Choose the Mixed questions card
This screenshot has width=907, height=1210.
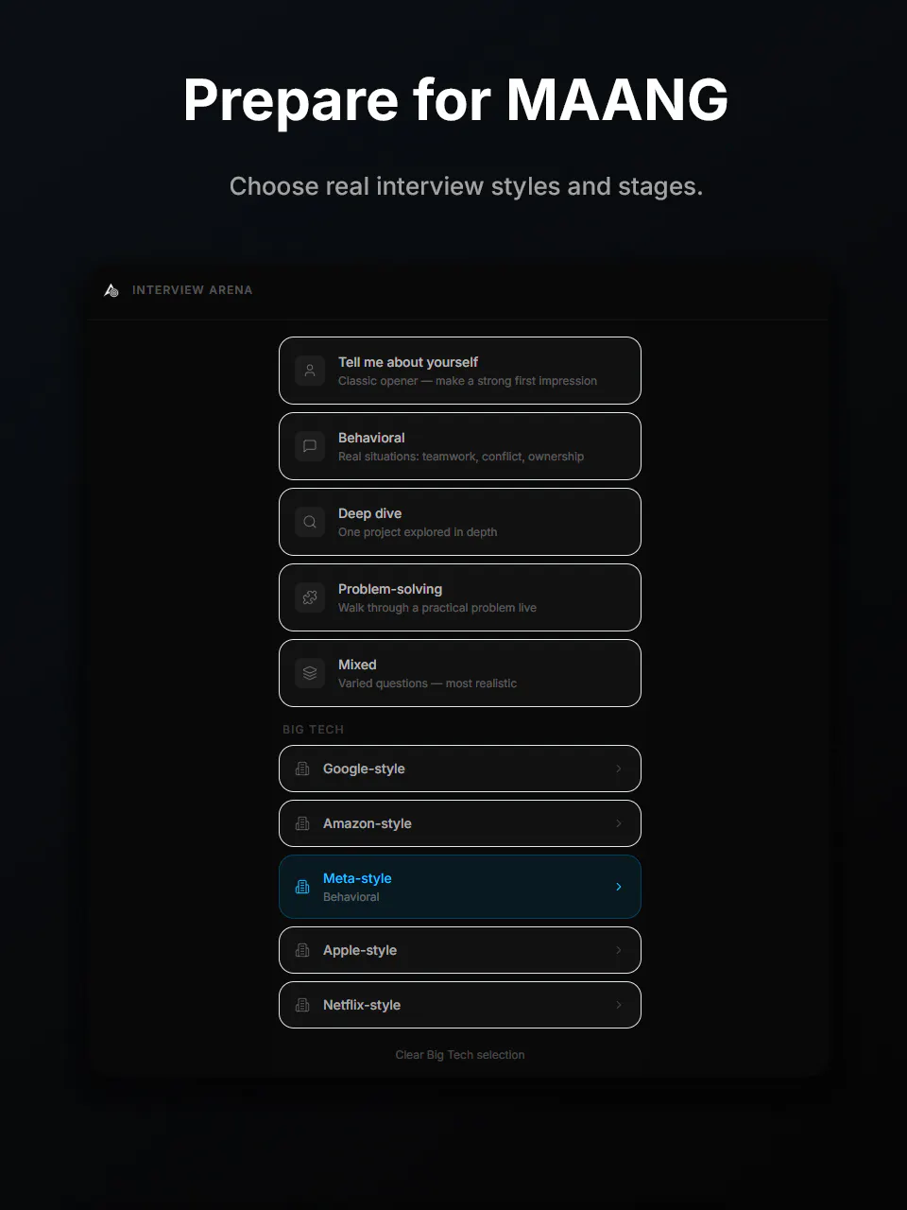click(460, 673)
